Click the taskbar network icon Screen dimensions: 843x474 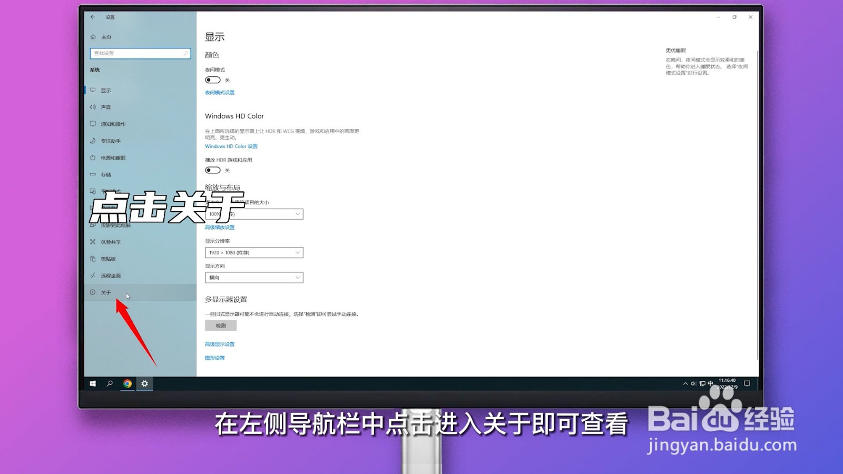tap(702, 384)
